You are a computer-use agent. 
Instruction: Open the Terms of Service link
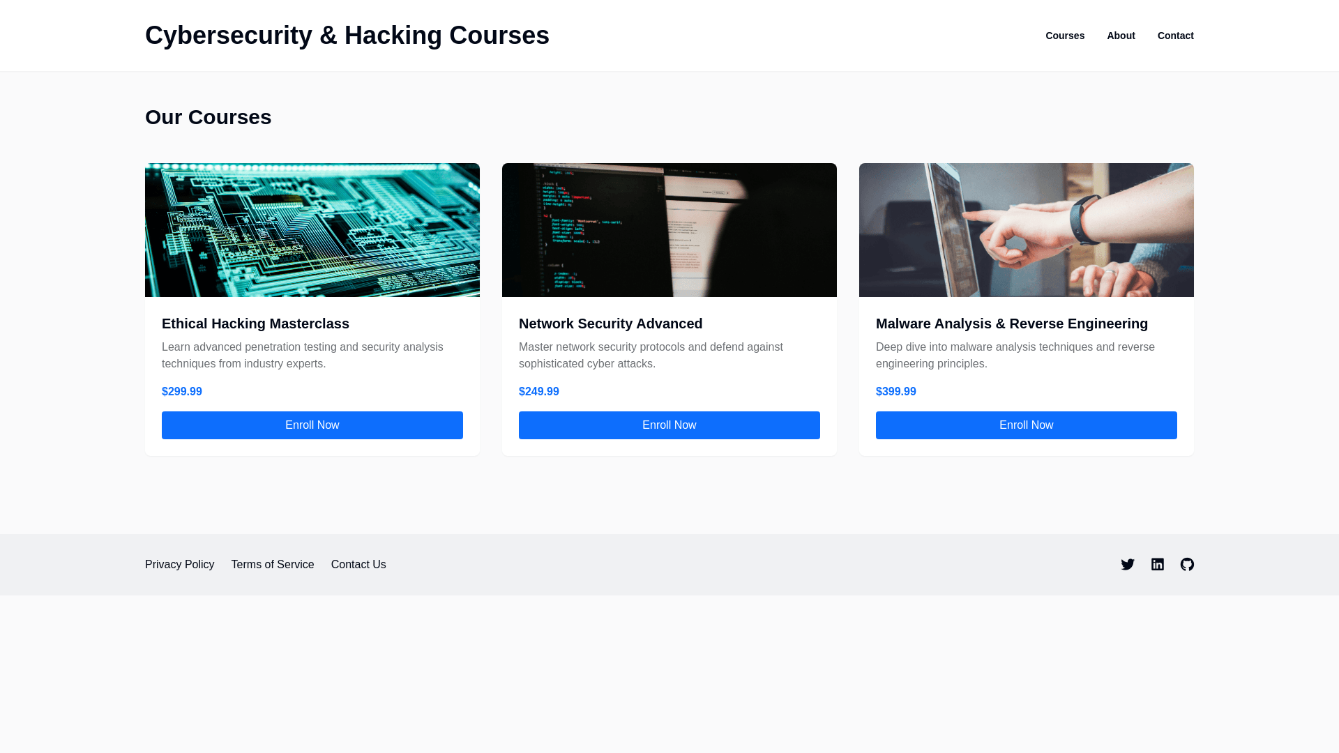[x=273, y=565]
